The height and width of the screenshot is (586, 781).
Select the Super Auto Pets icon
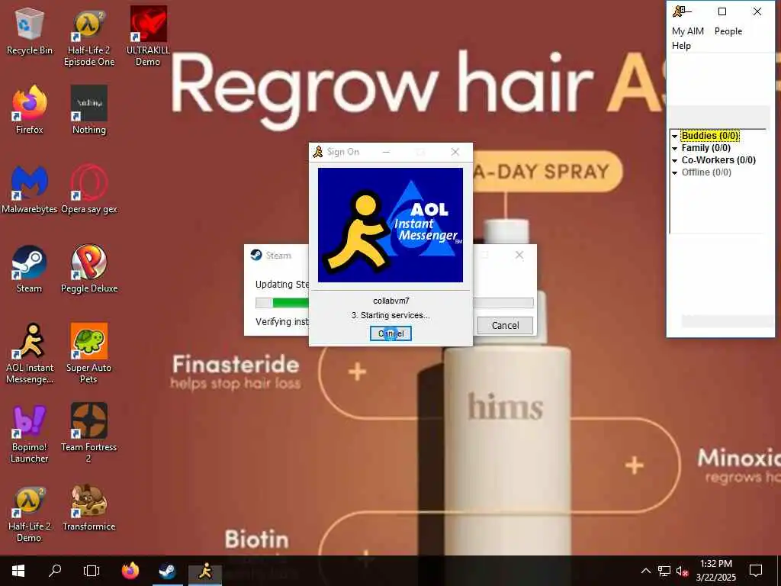[x=89, y=354]
